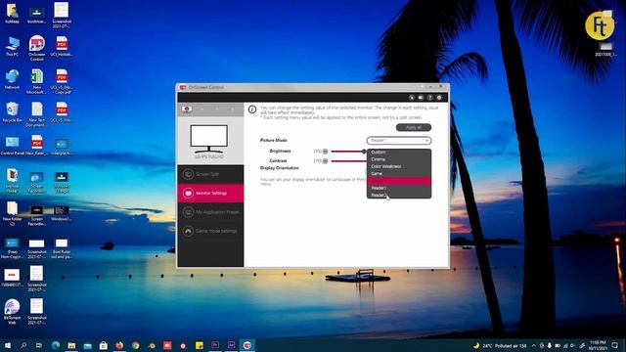Open Adobe After Effects from taskbar
Viewport: 626px width, 352px height.
pos(231,345)
